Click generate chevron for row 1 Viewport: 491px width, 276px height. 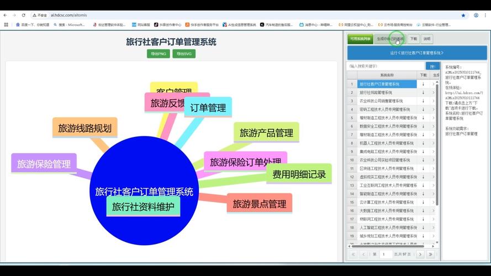(x=434, y=84)
